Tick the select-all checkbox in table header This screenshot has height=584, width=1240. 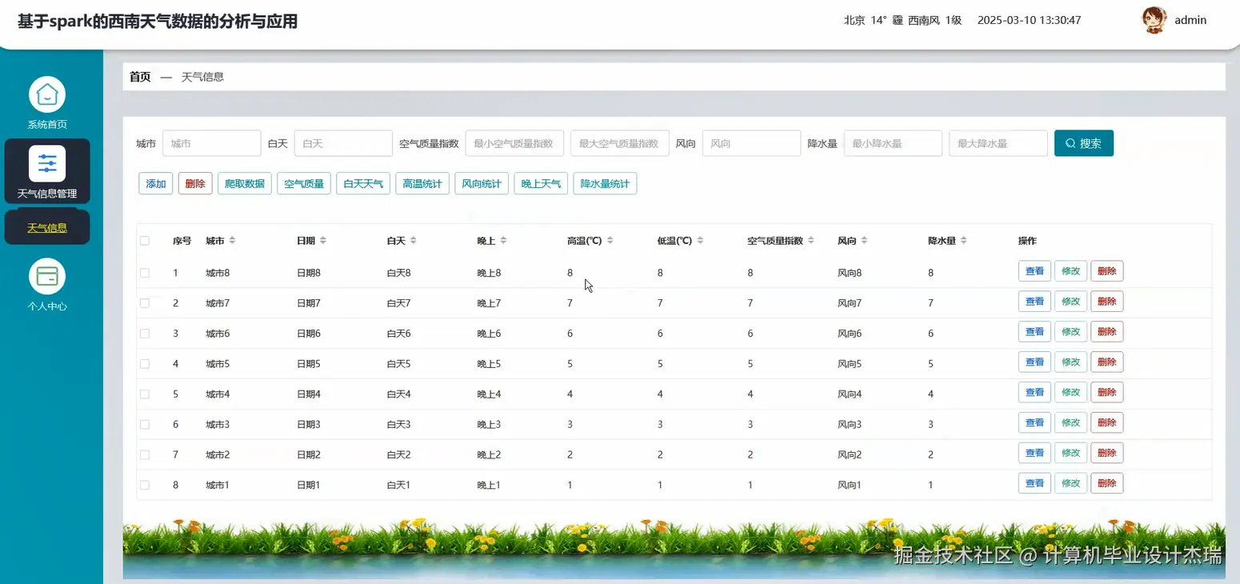pyautogui.click(x=145, y=241)
